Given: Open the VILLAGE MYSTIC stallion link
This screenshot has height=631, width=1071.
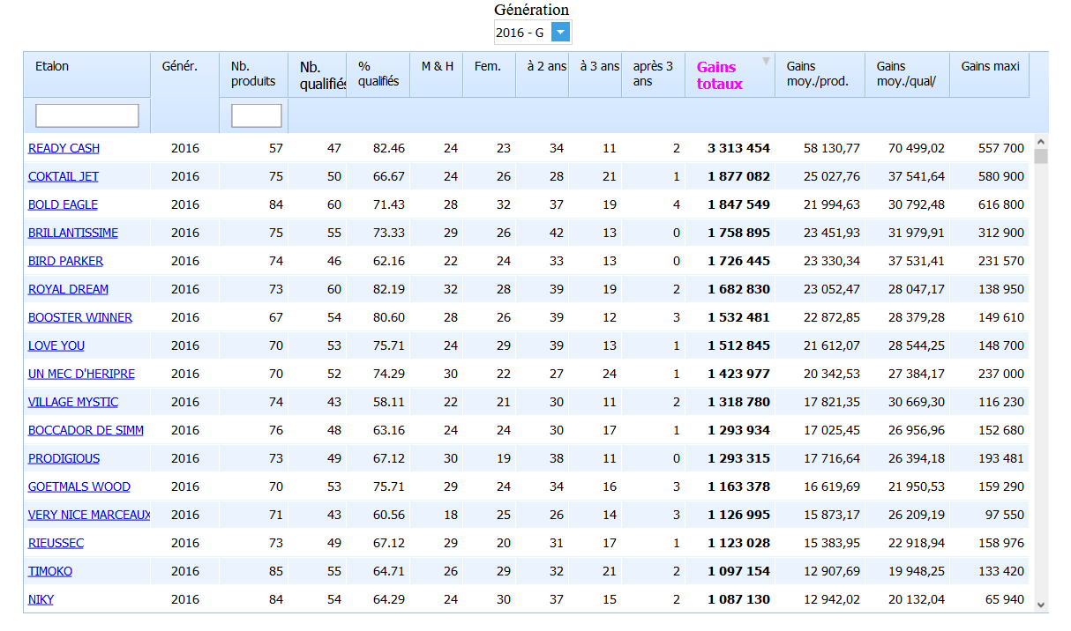Looking at the screenshot, I should point(73,402).
